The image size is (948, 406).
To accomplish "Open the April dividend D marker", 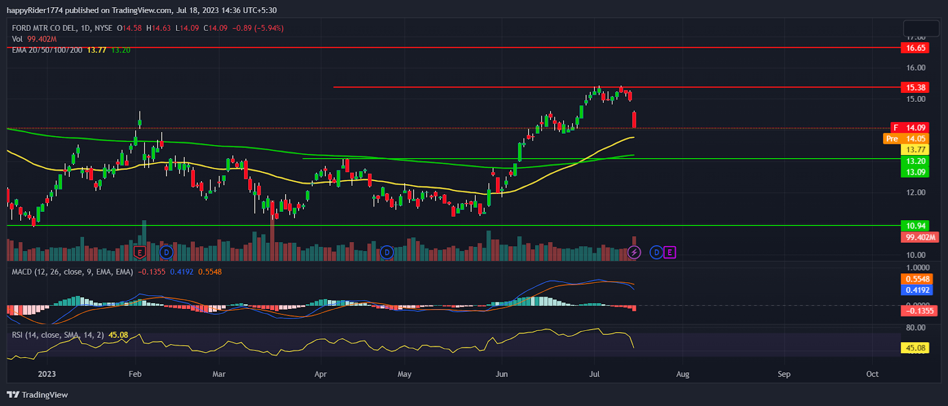I will point(387,253).
